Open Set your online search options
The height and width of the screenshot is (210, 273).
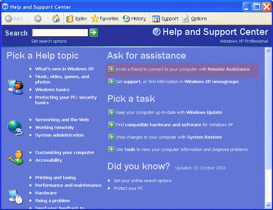(x=142, y=181)
